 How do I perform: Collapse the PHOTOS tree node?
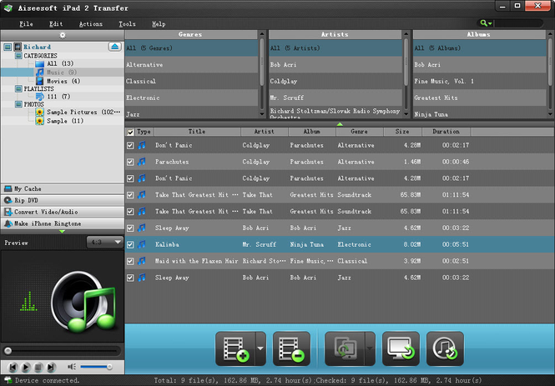(x=18, y=104)
